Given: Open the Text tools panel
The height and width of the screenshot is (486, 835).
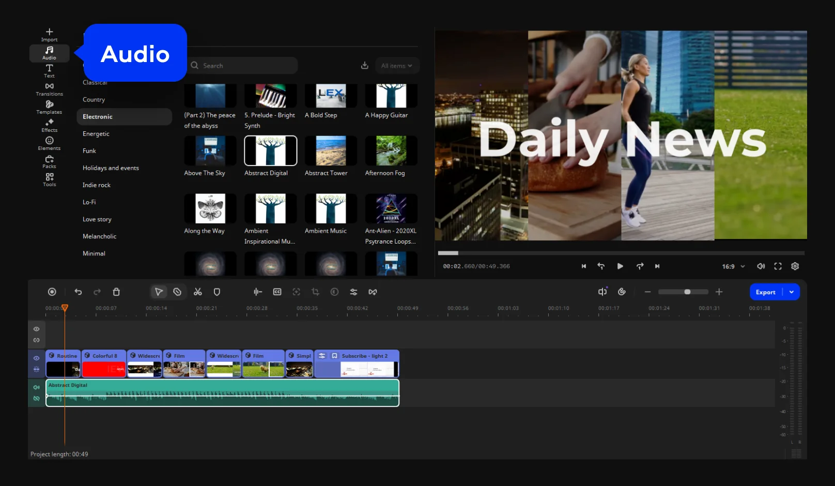Looking at the screenshot, I should click(49, 71).
